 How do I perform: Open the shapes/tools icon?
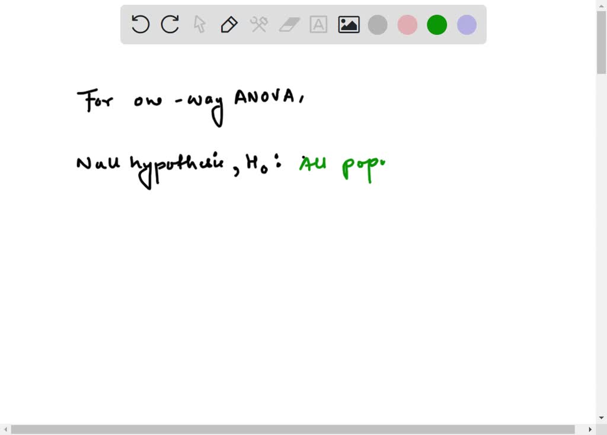pos(259,24)
